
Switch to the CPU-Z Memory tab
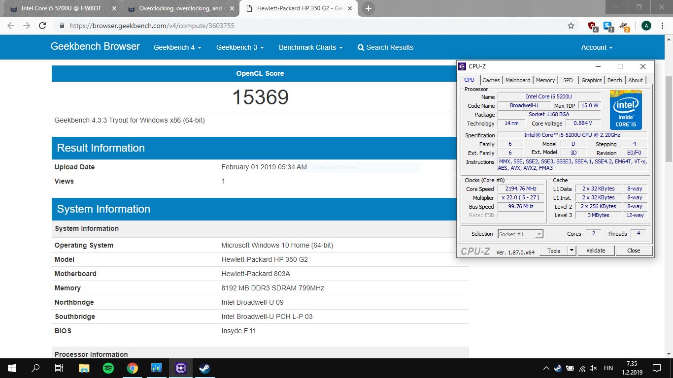click(x=545, y=80)
